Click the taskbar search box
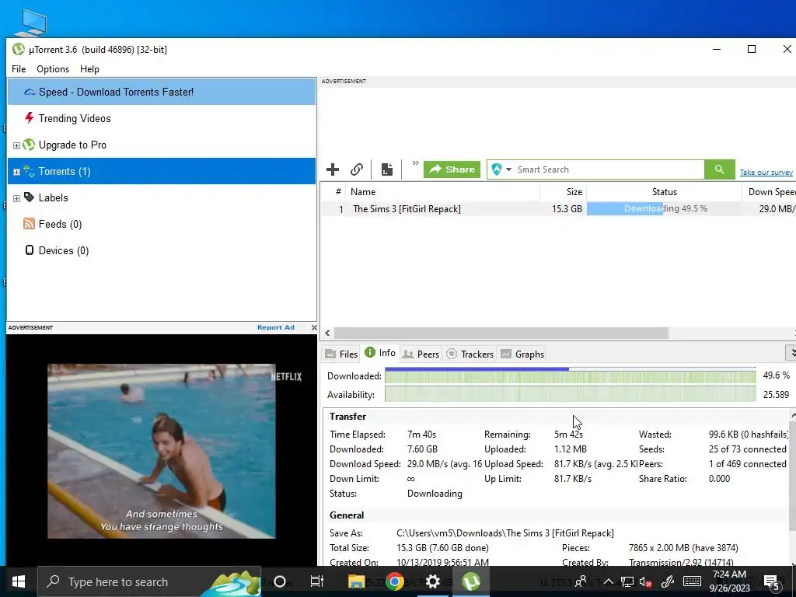This screenshot has width=796, height=597. (x=149, y=581)
